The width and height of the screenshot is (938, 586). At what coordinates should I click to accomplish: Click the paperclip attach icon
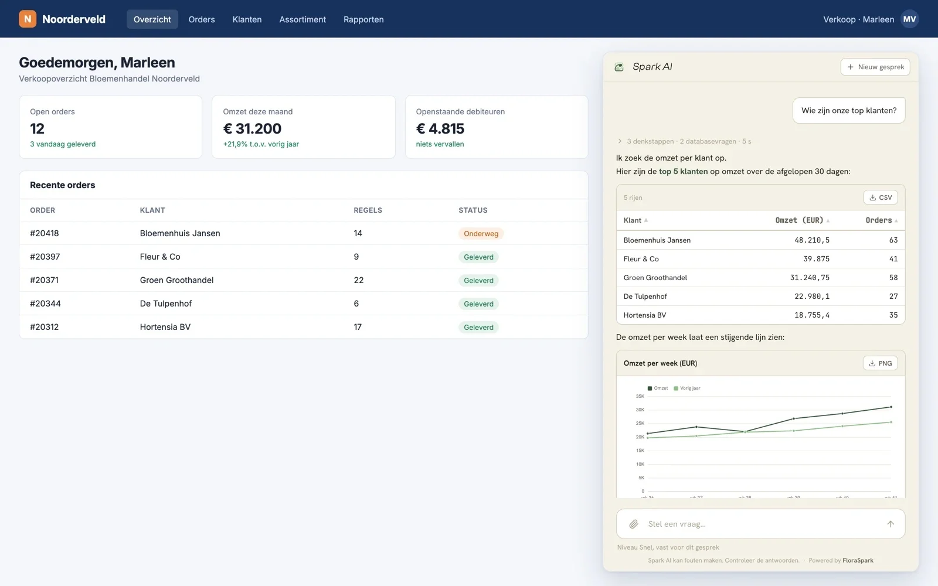pos(634,524)
